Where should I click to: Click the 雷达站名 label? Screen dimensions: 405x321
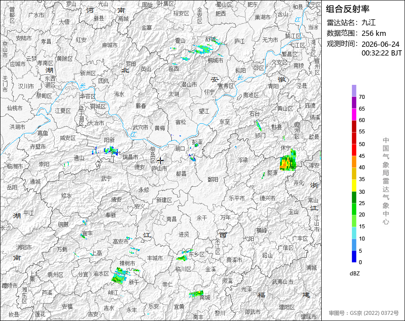[342, 22]
